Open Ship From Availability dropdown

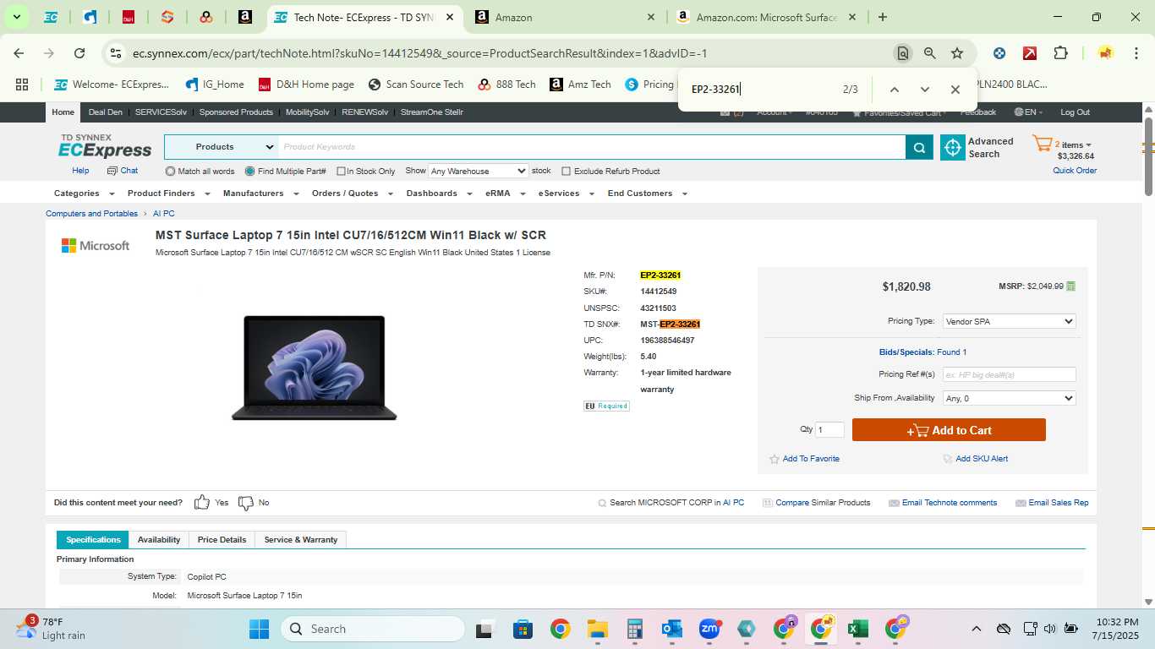[x=1009, y=398]
